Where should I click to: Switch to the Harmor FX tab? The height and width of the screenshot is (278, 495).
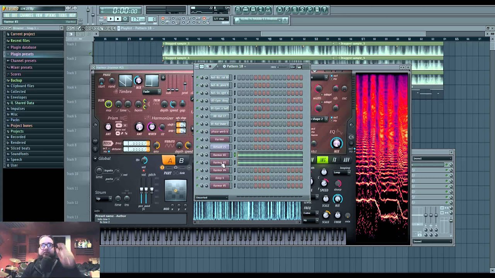point(335,160)
